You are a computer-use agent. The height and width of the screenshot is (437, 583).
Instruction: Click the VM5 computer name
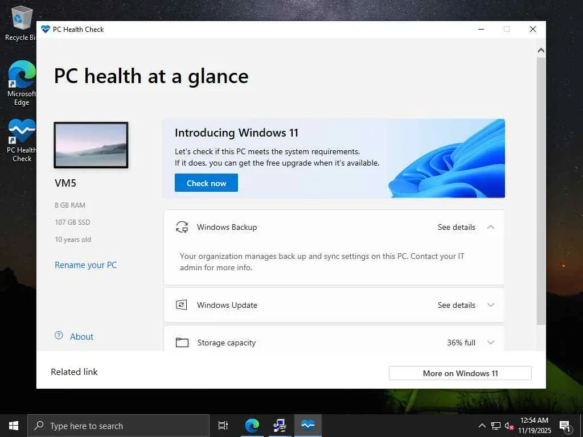(x=65, y=183)
